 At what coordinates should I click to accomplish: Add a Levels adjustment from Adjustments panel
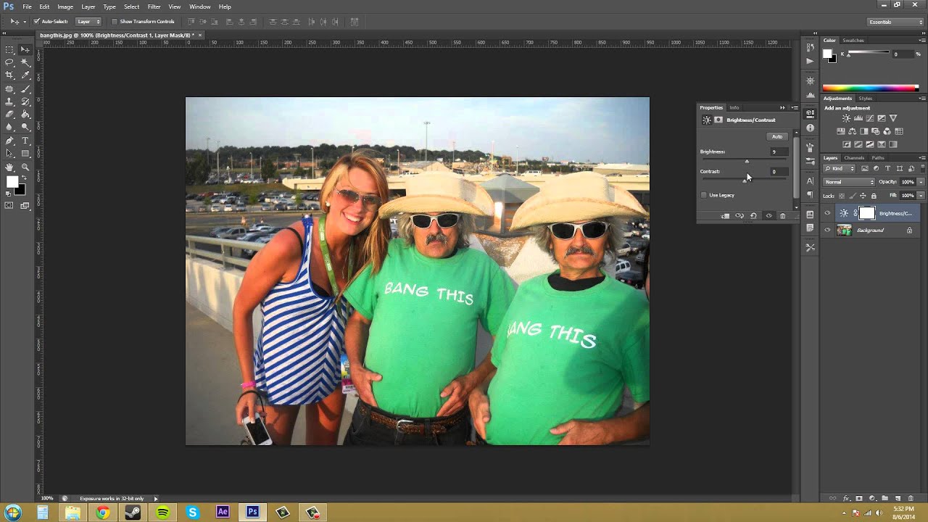(858, 118)
